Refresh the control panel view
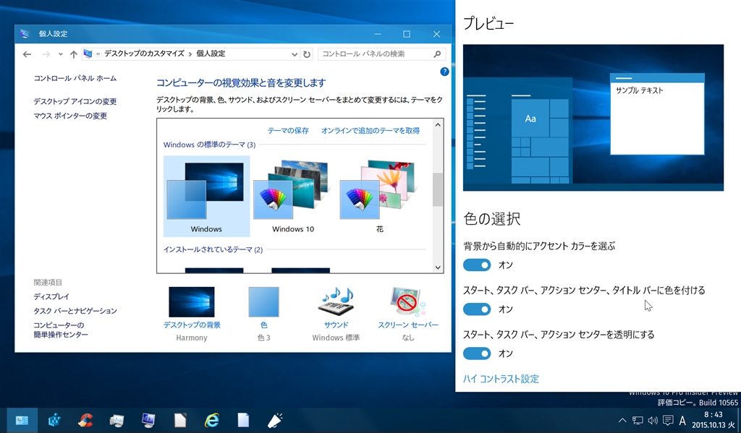 pos(307,54)
